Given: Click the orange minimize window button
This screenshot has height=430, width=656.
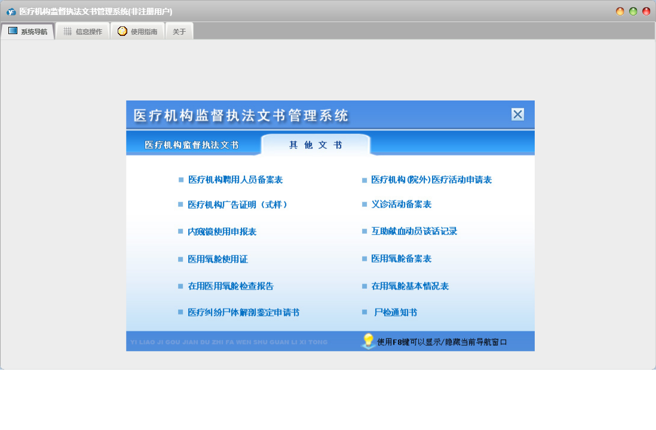Looking at the screenshot, I should point(620,11).
